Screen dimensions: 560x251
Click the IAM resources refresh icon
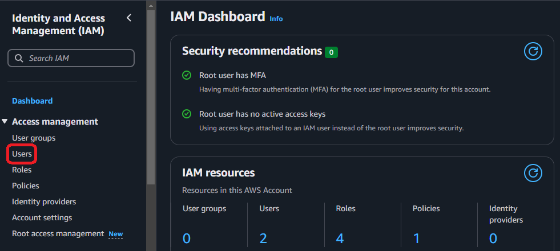[x=533, y=172]
